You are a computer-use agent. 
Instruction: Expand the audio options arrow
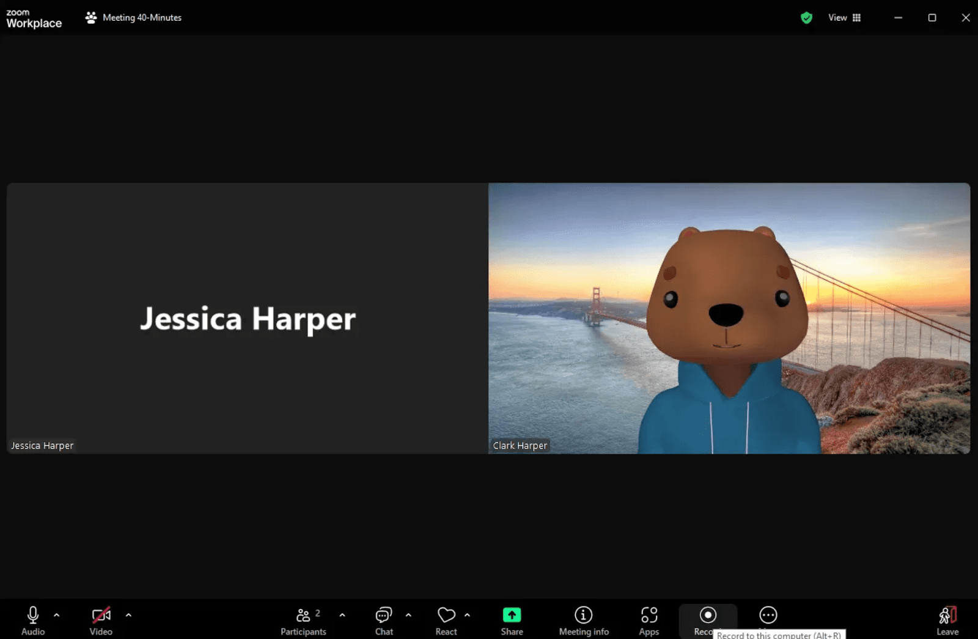57,615
